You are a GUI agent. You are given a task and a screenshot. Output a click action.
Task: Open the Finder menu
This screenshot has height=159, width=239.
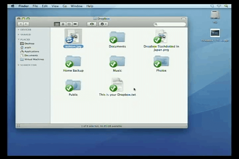click(24, 6)
